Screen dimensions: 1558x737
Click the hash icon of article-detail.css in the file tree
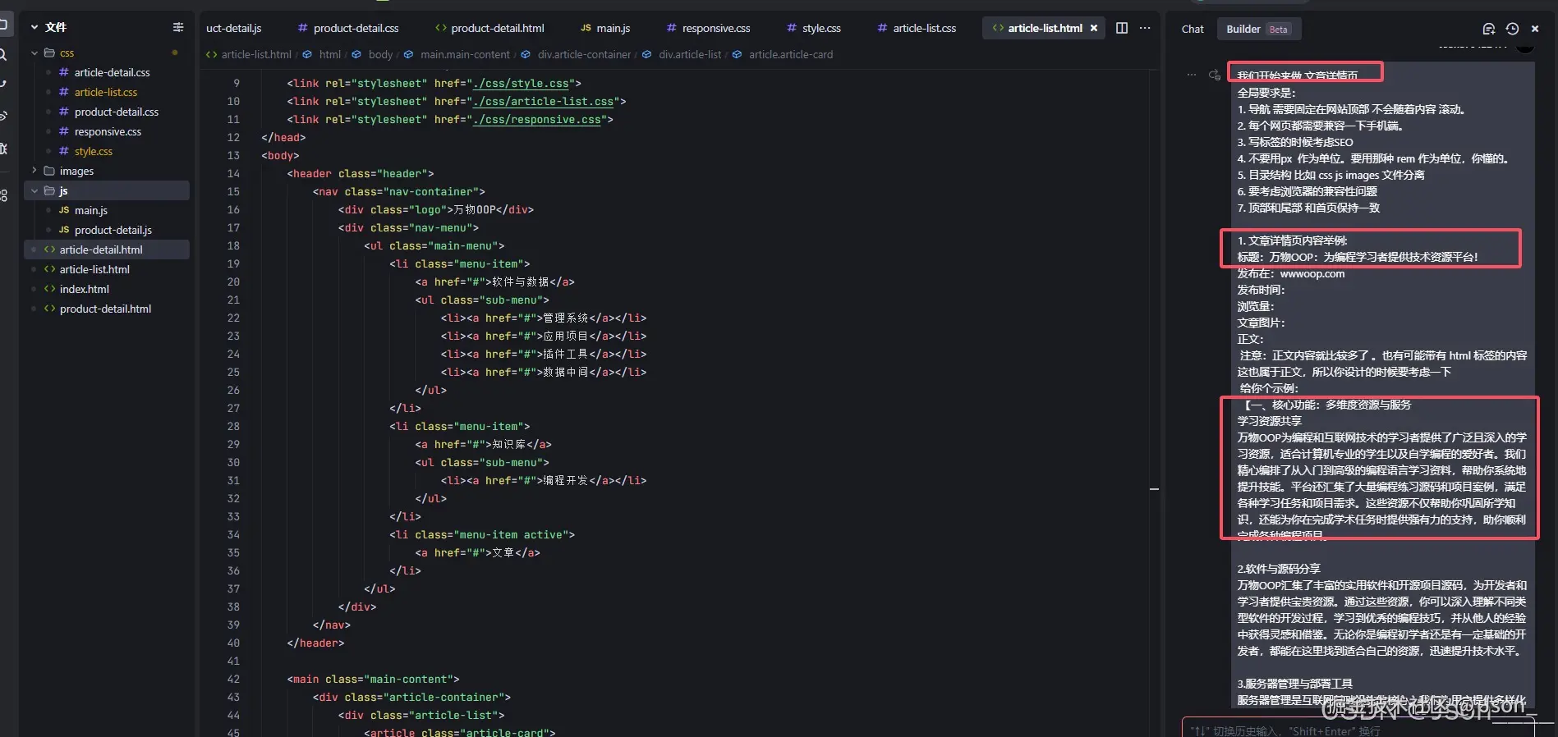[x=63, y=72]
